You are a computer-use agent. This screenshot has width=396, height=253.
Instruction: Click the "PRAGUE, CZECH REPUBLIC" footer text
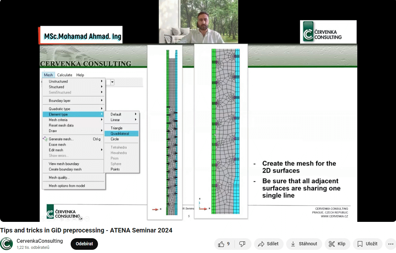(330, 213)
